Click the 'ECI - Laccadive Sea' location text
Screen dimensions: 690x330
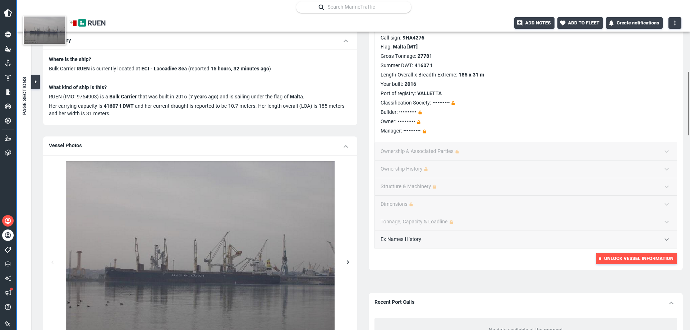click(x=164, y=69)
